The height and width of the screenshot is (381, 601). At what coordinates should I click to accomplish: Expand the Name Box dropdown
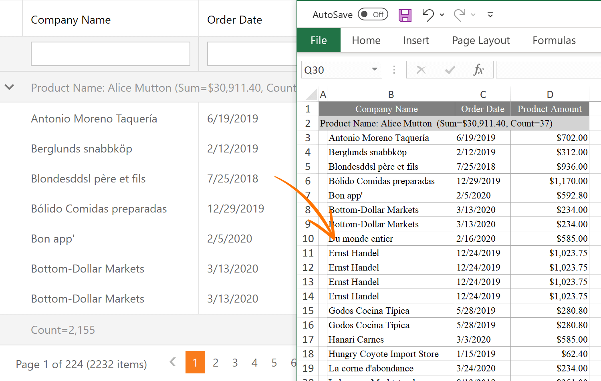[x=374, y=69]
